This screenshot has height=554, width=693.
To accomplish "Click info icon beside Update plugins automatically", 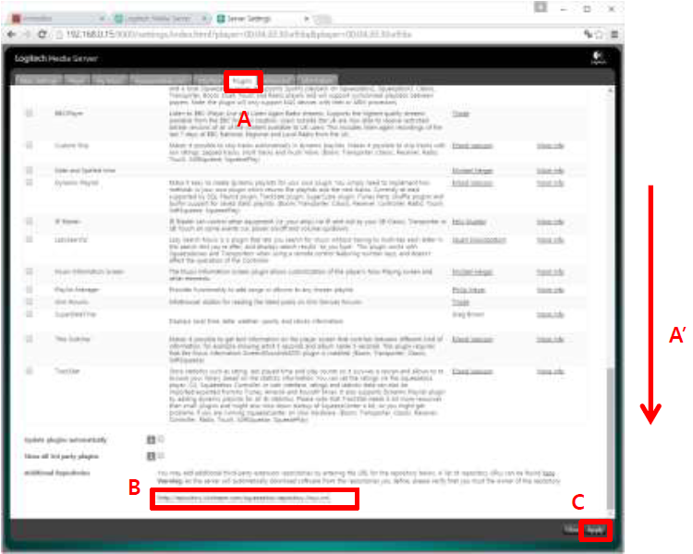I will click(x=151, y=440).
